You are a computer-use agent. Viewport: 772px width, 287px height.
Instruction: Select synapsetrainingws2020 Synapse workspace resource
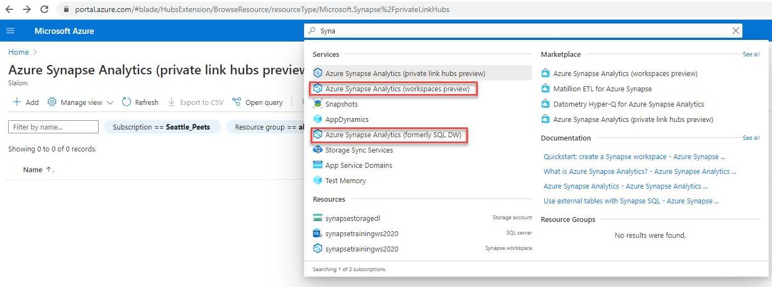(x=422, y=249)
